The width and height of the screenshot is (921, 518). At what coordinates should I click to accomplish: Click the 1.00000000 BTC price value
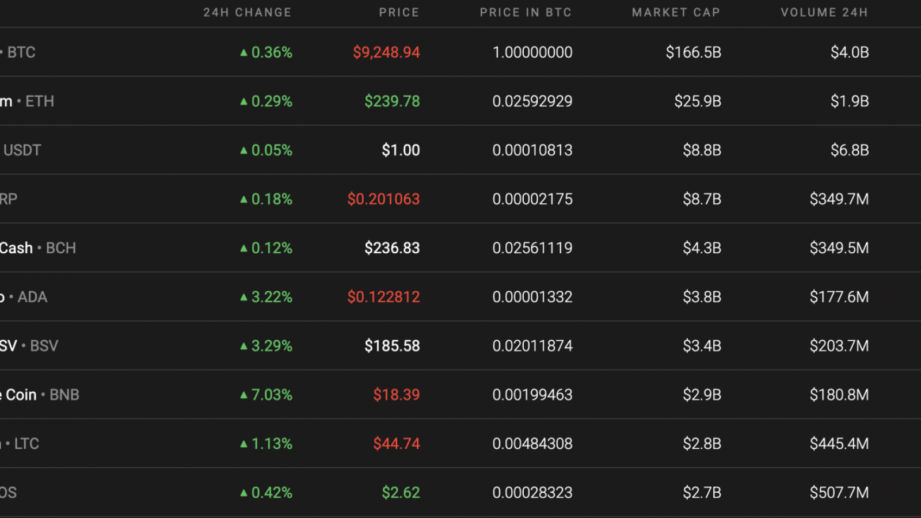[x=532, y=52]
